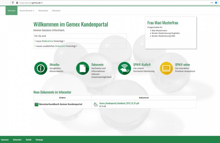The height and width of the screenshot is (143, 220).
Task: Click the lock icon in address bar
Action: point(17,3)
